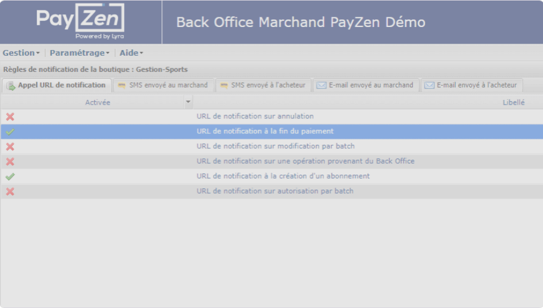543x308 pixels.
Task: Open the E-mail envoyé au marchand tab
Action: coord(365,85)
